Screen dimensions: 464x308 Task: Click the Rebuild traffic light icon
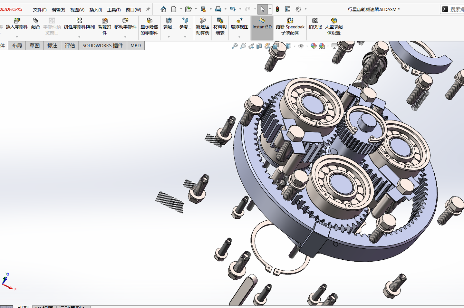pyautogui.click(x=277, y=9)
